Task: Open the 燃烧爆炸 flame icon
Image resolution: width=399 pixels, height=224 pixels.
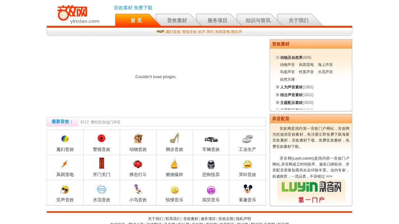Action: [175, 164]
